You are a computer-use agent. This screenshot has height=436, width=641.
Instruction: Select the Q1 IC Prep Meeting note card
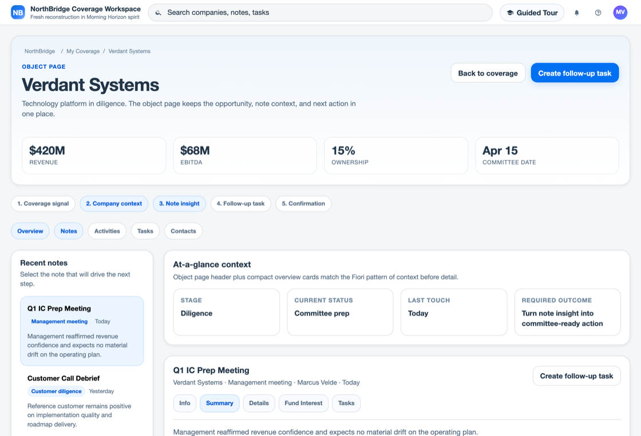(82, 331)
